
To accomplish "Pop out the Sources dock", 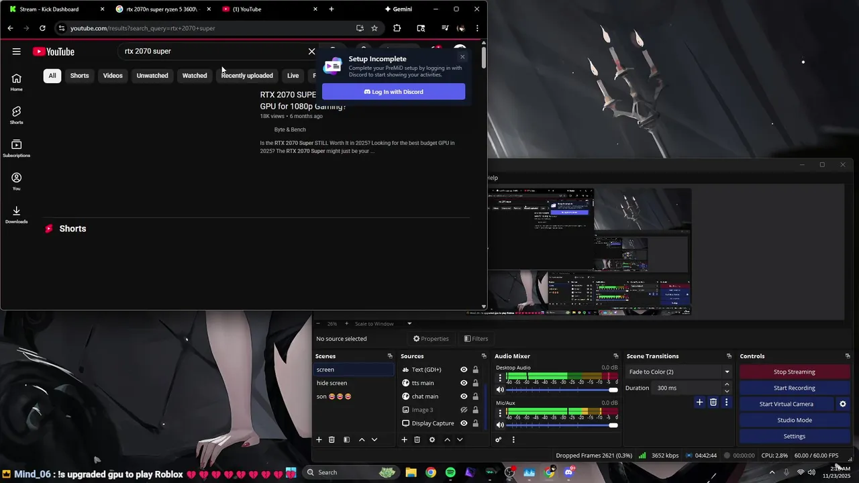I will click(x=484, y=356).
